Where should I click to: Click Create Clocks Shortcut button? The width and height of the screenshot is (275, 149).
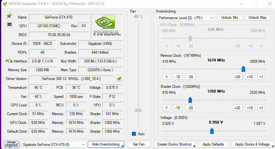tap(175, 144)
